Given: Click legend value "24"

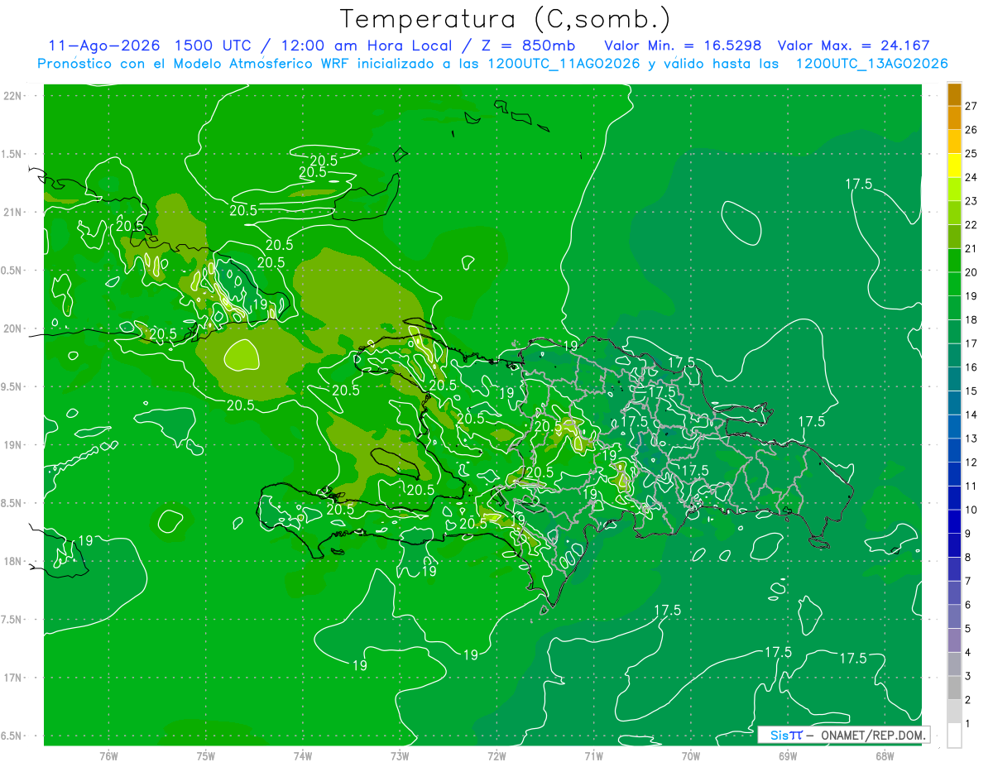Looking at the screenshot, I should pos(971,177).
